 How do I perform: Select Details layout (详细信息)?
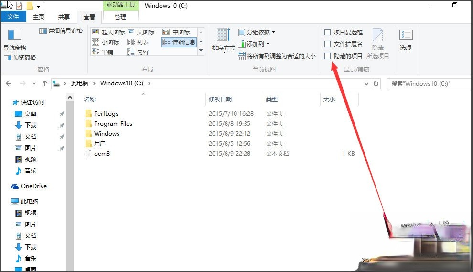pos(179,42)
